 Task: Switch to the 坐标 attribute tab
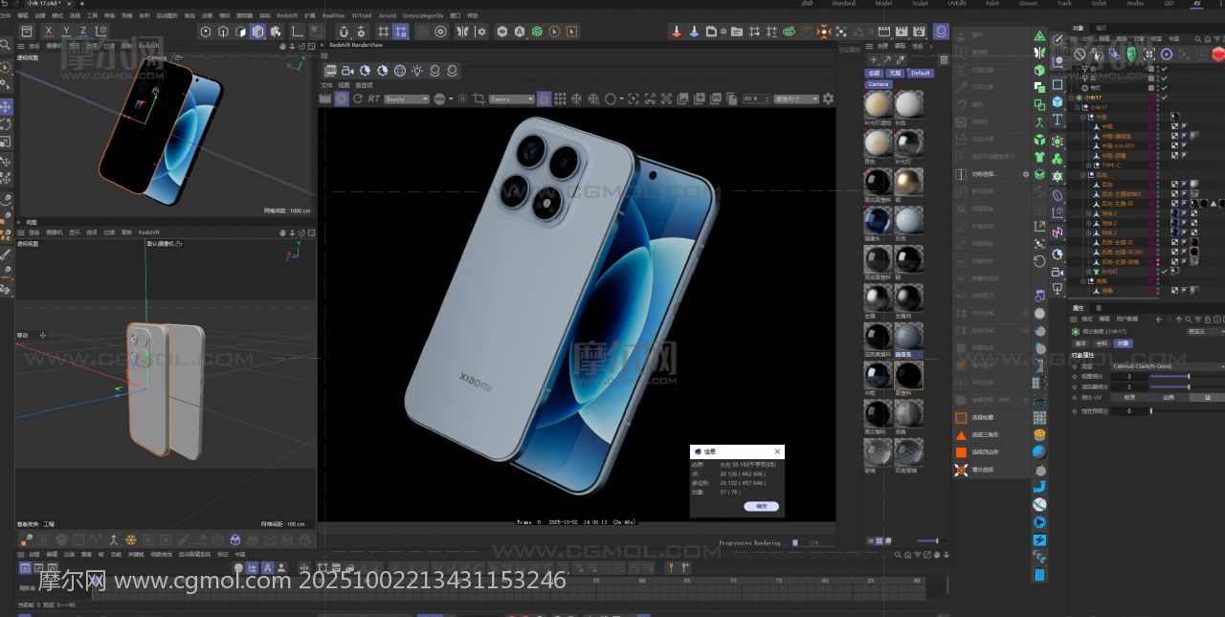click(1102, 342)
